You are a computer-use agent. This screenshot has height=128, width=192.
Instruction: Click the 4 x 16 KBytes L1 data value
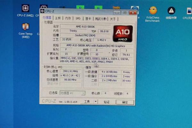click(109, 72)
